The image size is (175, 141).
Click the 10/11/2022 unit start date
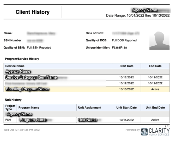[126, 120]
